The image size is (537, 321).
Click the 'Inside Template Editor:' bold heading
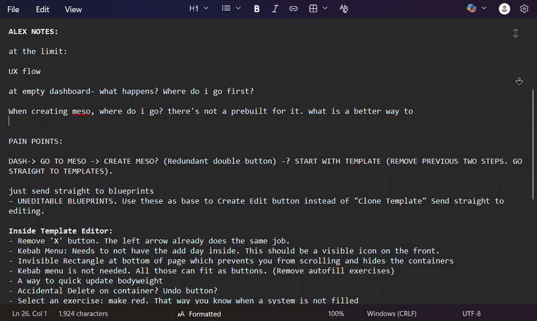pyautogui.click(x=60, y=231)
